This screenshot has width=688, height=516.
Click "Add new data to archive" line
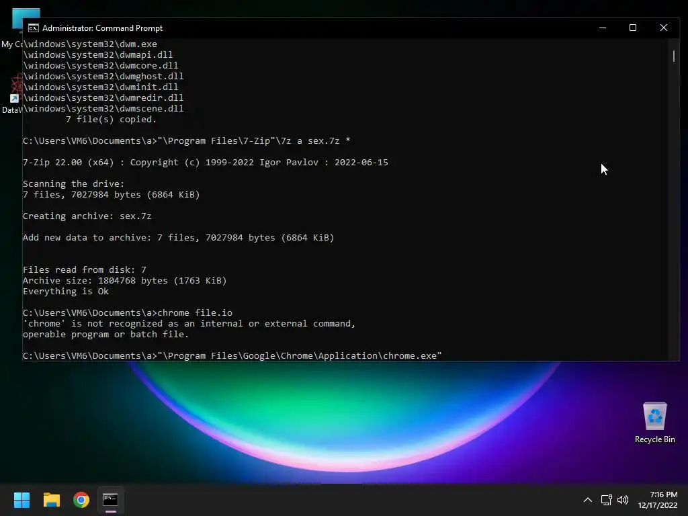(x=179, y=237)
